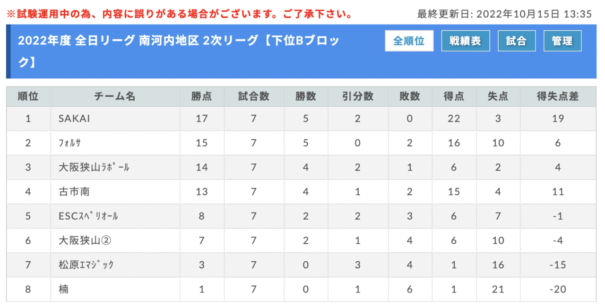Click the 楠 team name

tap(63, 290)
